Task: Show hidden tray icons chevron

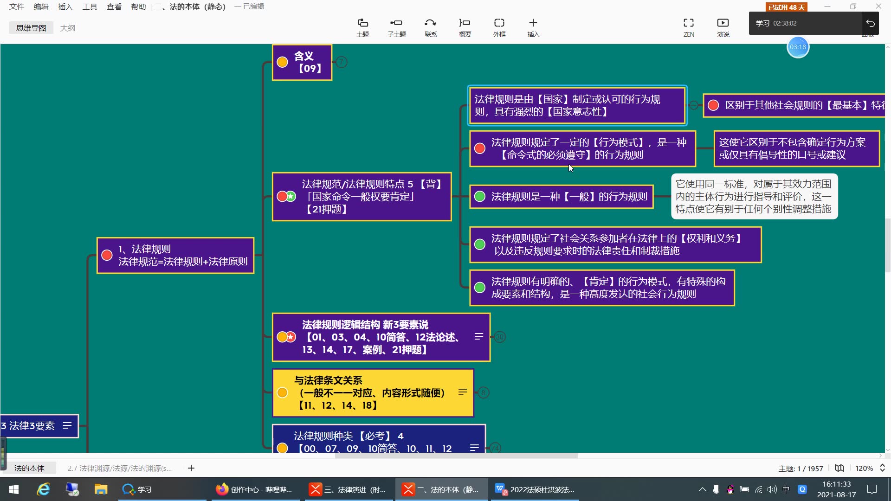Action: click(x=702, y=489)
